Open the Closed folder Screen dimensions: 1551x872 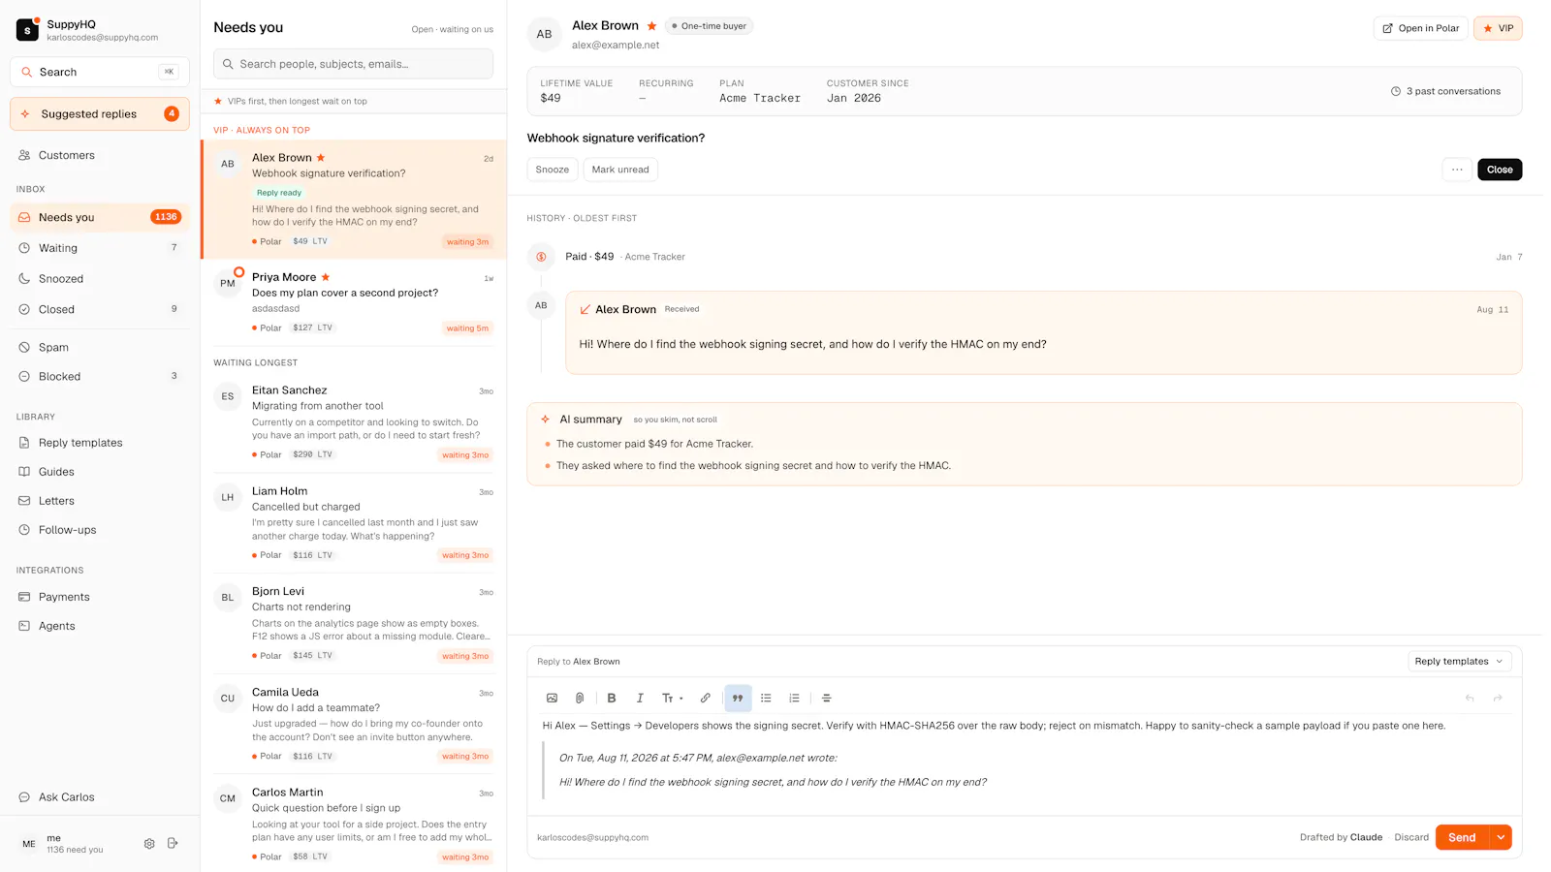click(x=100, y=310)
